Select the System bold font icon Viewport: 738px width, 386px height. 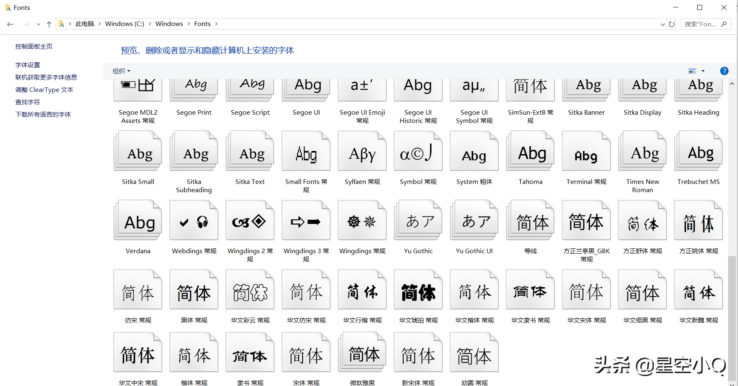pos(474,151)
